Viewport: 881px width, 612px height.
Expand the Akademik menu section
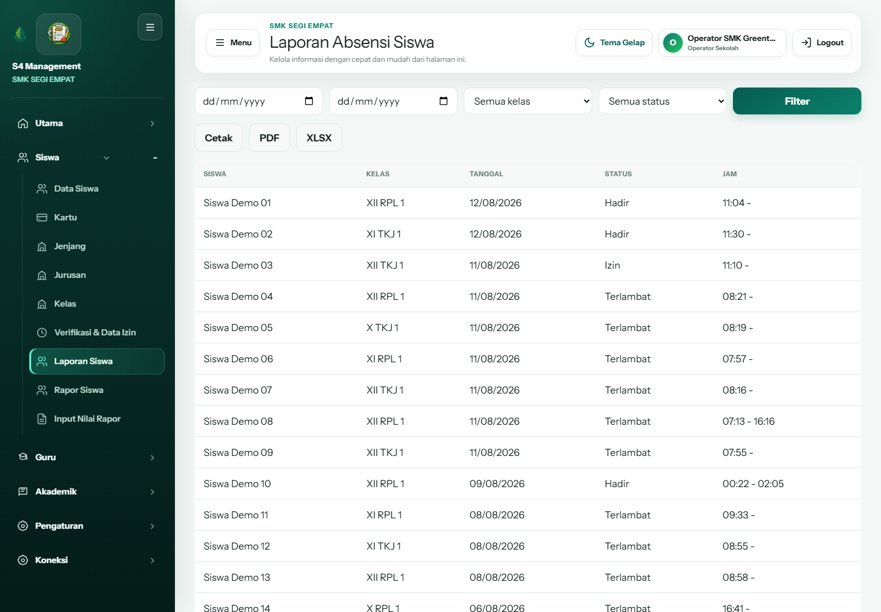[x=87, y=491]
